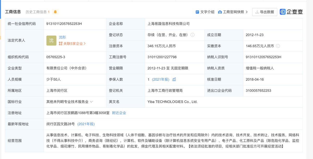Click the 导出数据 export button
This screenshot has height=159, width=313.
pyautogui.click(x=265, y=12)
